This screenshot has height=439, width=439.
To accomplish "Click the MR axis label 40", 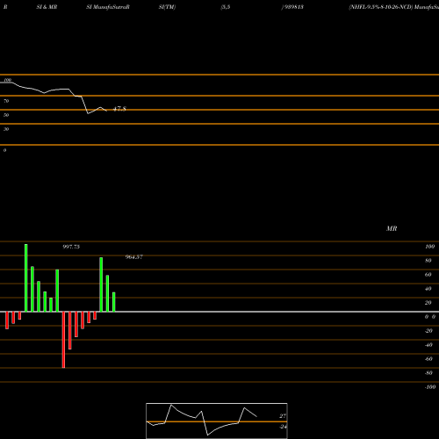I will (428, 289).
